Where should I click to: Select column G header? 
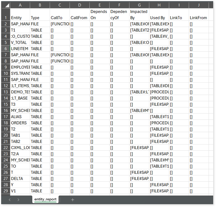[139, 5]
